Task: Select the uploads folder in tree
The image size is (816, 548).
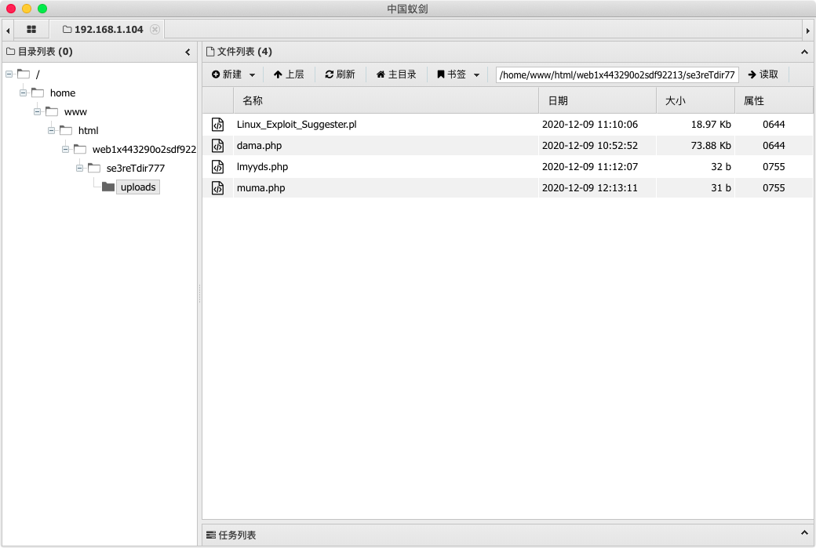Action: pyautogui.click(x=137, y=187)
